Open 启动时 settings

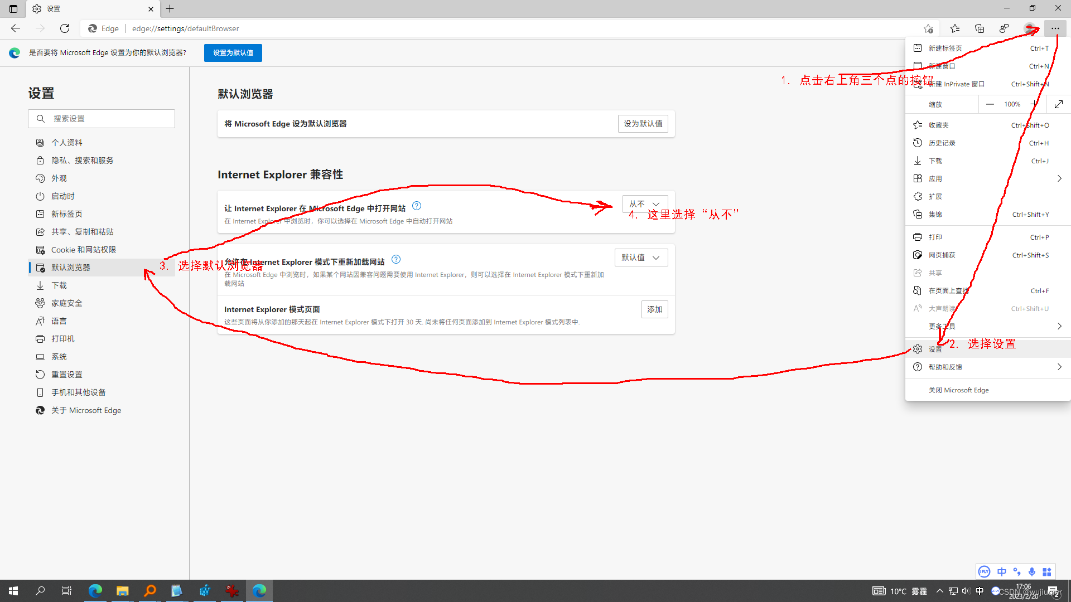click(102, 196)
